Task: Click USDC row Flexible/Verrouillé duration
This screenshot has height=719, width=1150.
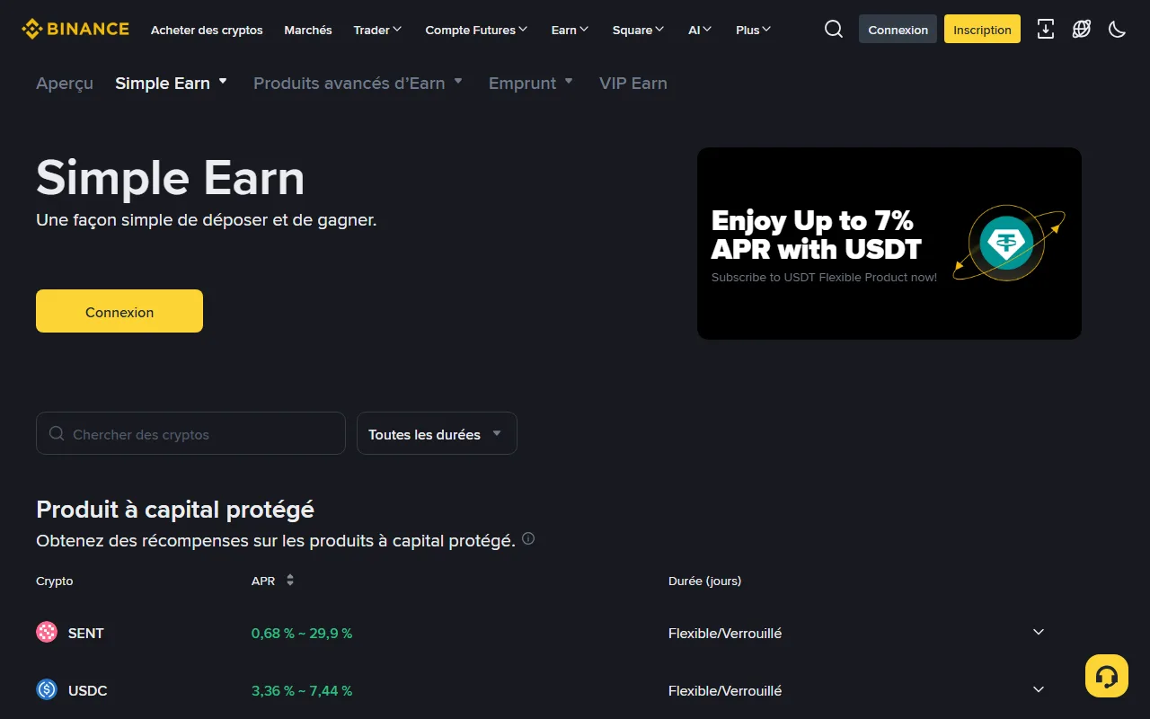Action: 725,690
